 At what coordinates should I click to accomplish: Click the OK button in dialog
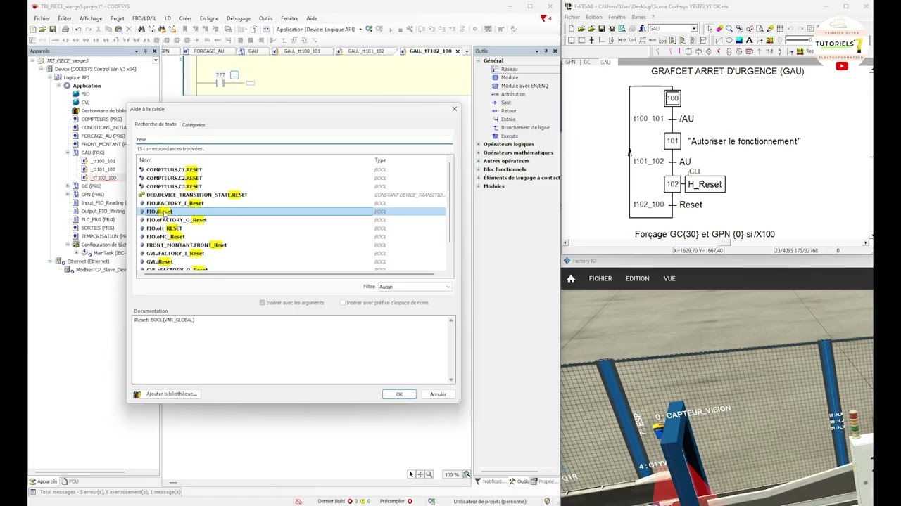tap(399, 394)
